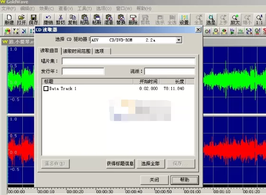This screenshot has width=266, height=195.
Task: Click the 00:01:00 timeline marker
Action: pos(192,192)
